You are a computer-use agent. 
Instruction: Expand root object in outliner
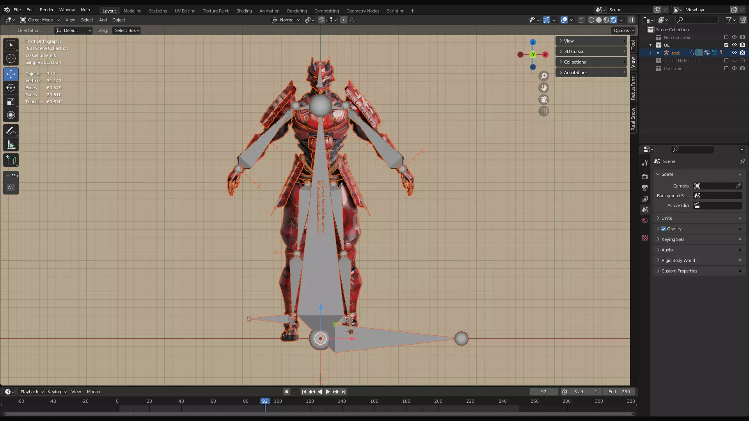pos(658,53)
